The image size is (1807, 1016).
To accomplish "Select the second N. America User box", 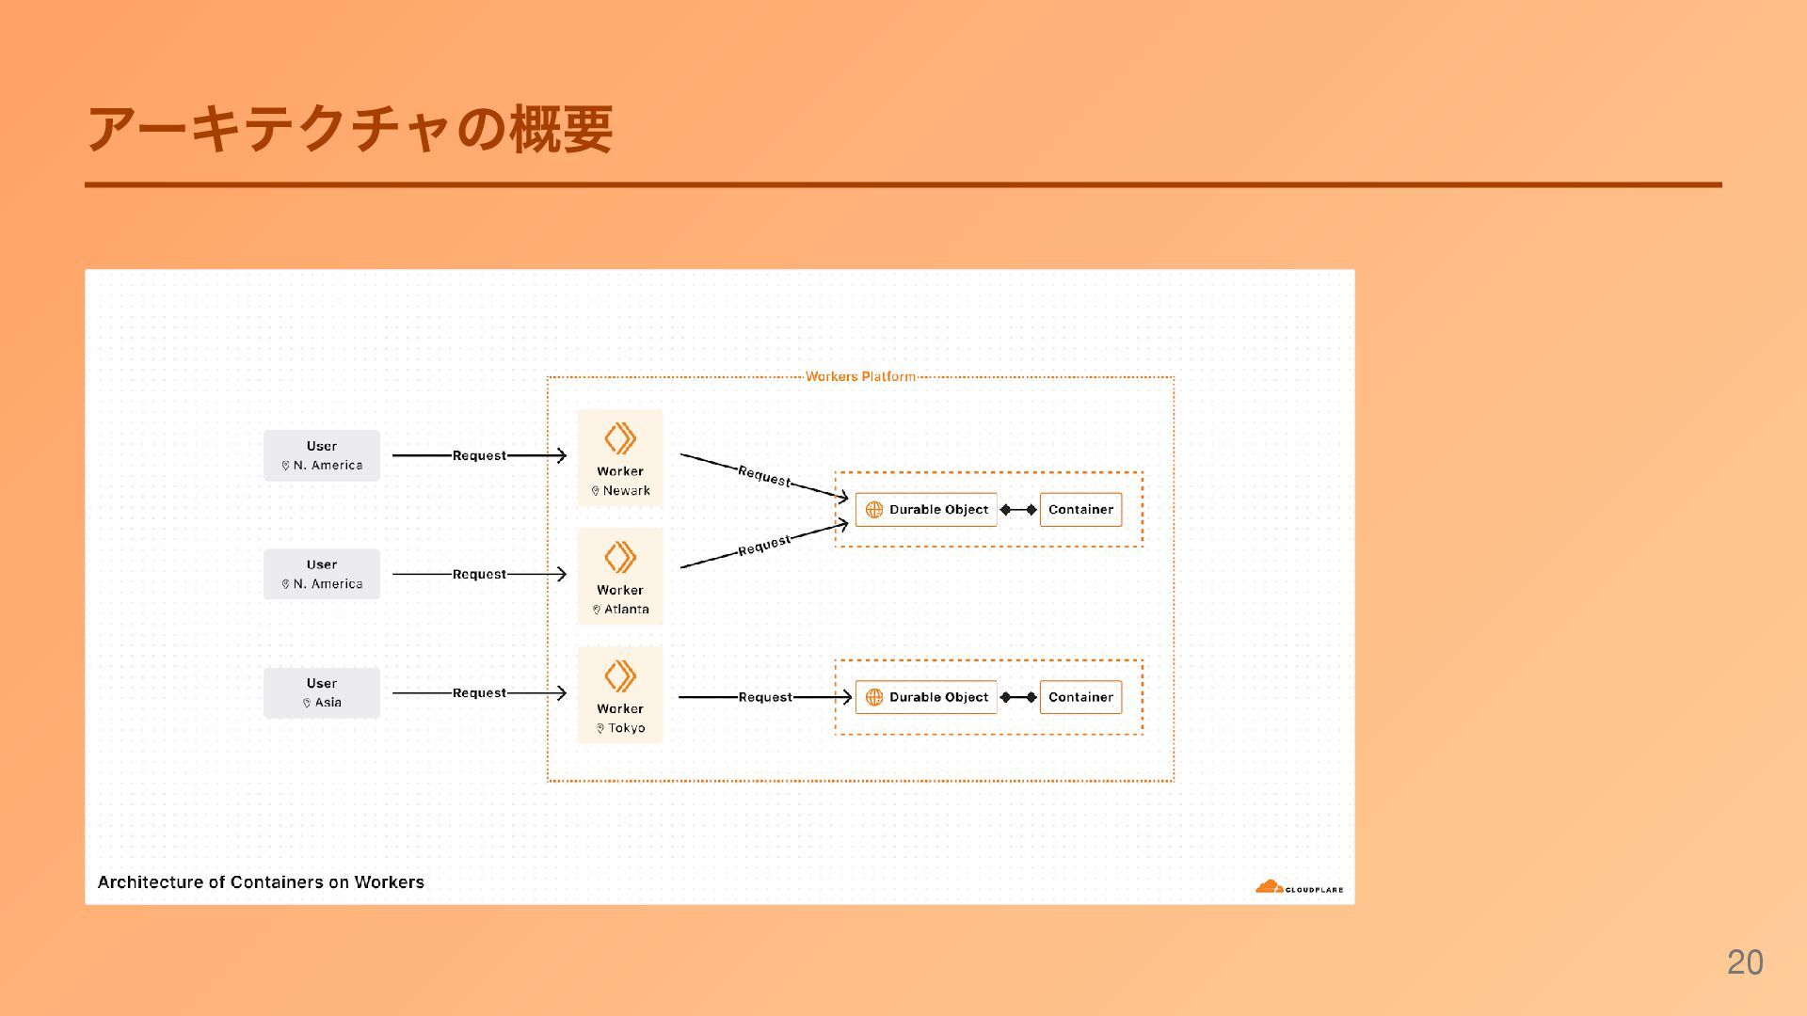I will 322,574.
